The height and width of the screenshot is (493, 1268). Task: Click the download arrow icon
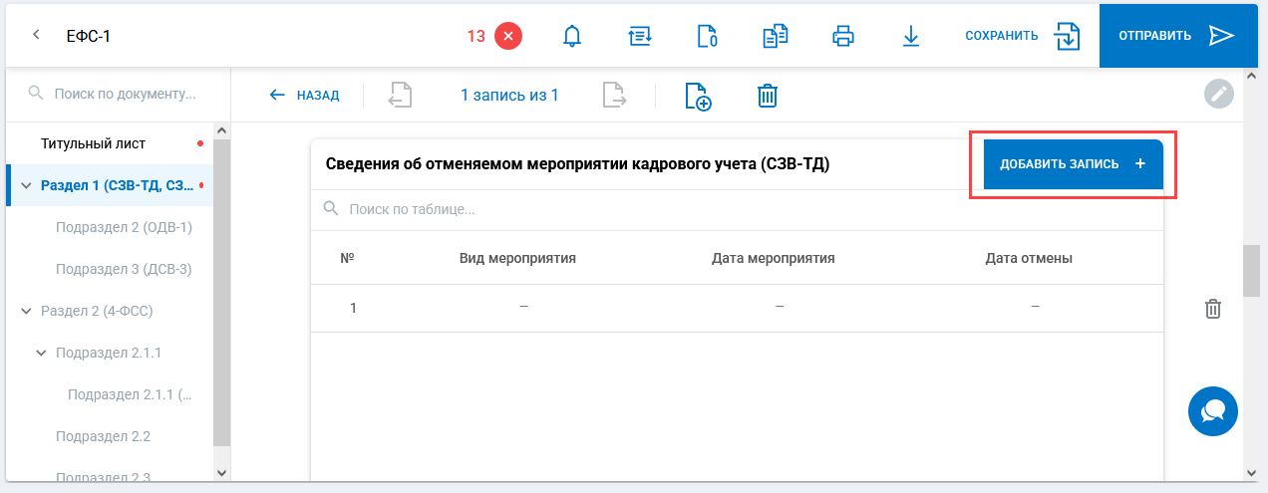tap(910, 37)
